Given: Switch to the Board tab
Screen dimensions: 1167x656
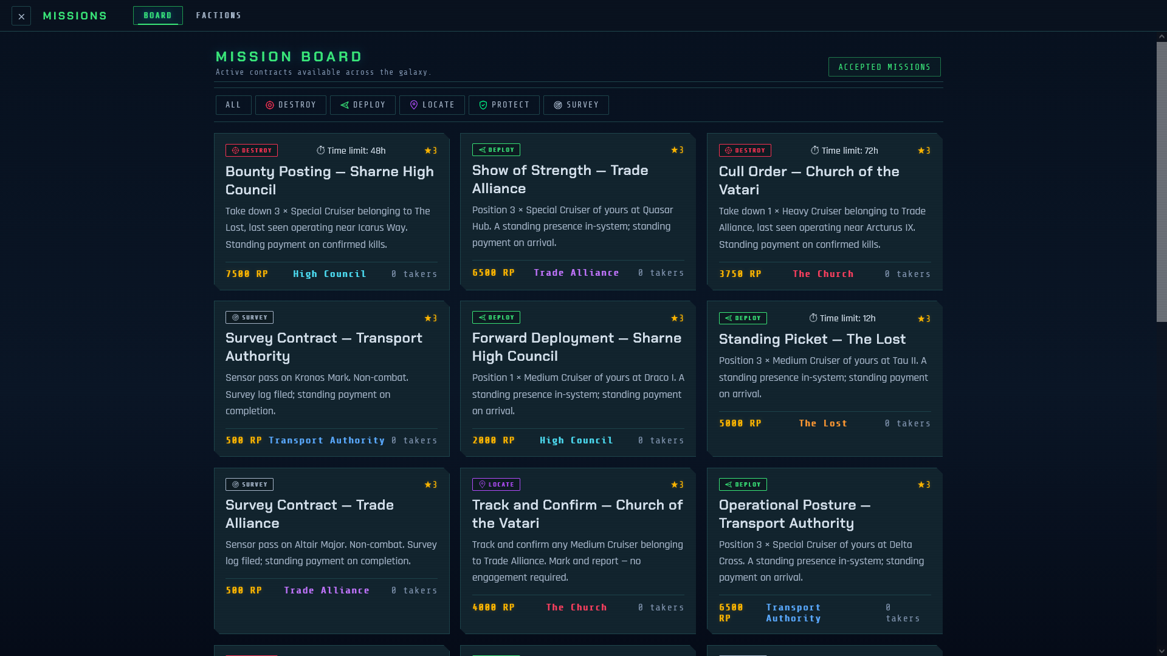Looking at the screenshot, I should pyautogui.click(x=158, y=16).
